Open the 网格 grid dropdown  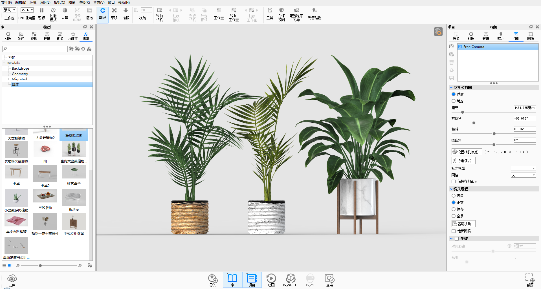(523, 175)
